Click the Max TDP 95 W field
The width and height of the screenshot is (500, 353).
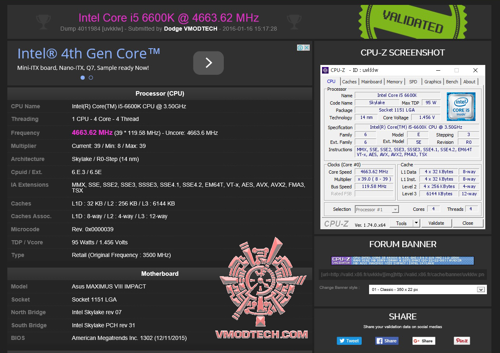(431, 103)
